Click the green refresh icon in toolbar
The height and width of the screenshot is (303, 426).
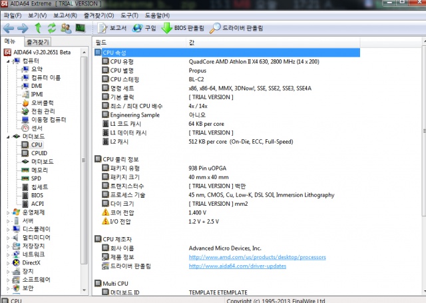click(52, 28)
